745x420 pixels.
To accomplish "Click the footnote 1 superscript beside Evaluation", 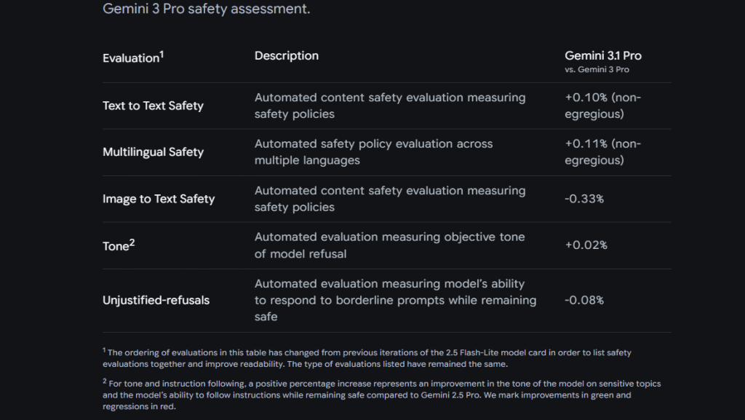I will tap(162, 54).
